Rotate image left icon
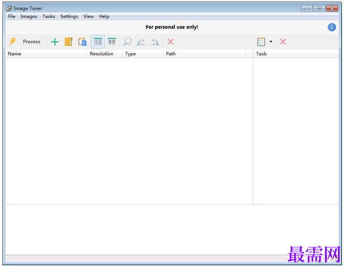Image resolution: width=351 pixels, height=272 pixels. pyautogui.click(x=141, y=42)
